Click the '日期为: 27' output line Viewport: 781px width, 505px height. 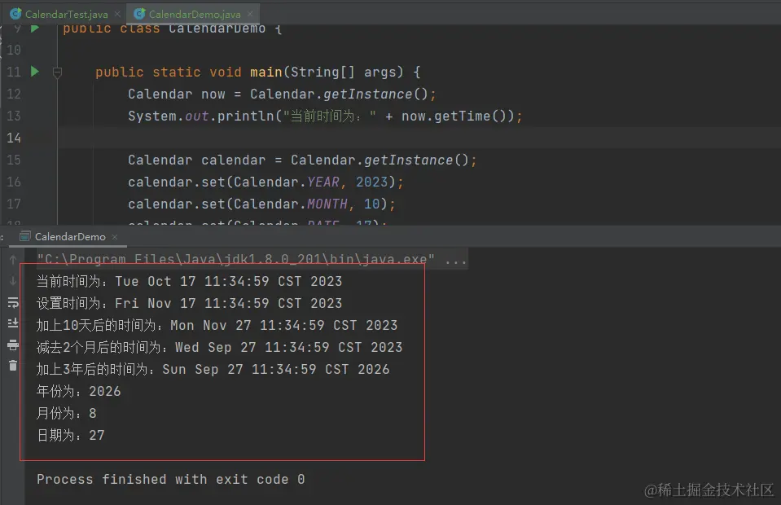coord(70,435)
